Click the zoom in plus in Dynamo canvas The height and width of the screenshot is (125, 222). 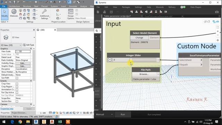tap(218, 31)
